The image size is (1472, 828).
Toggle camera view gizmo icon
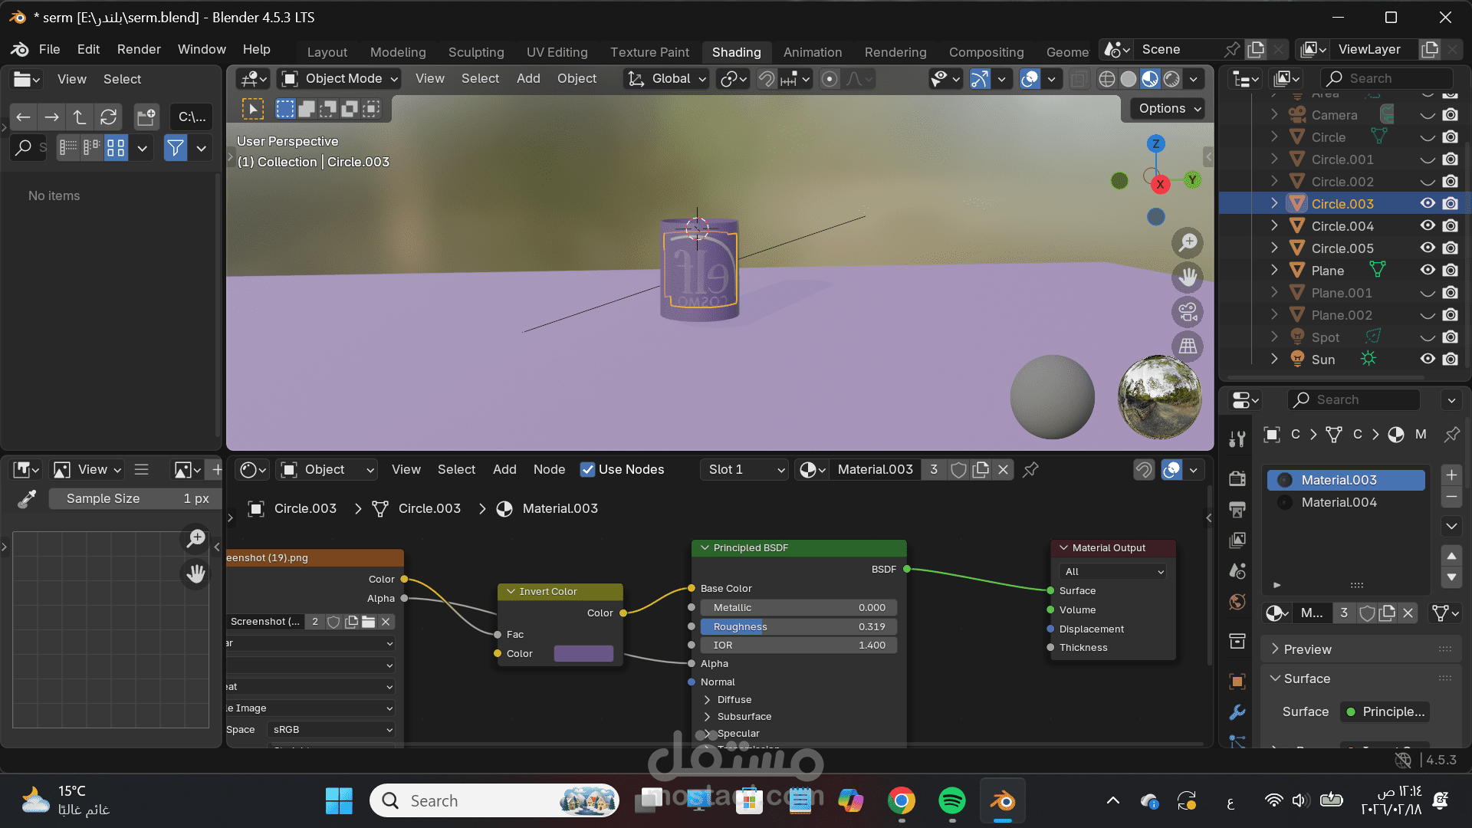pyautogui.click(x=1188, y=312)
